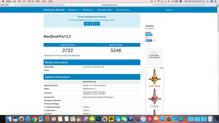
Task: Click the volume icon in menu bar
Action: point(169,1)
